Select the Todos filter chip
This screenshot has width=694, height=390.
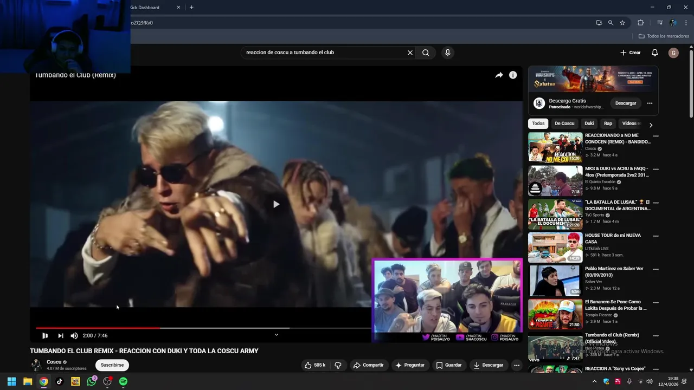click(538, 123)
